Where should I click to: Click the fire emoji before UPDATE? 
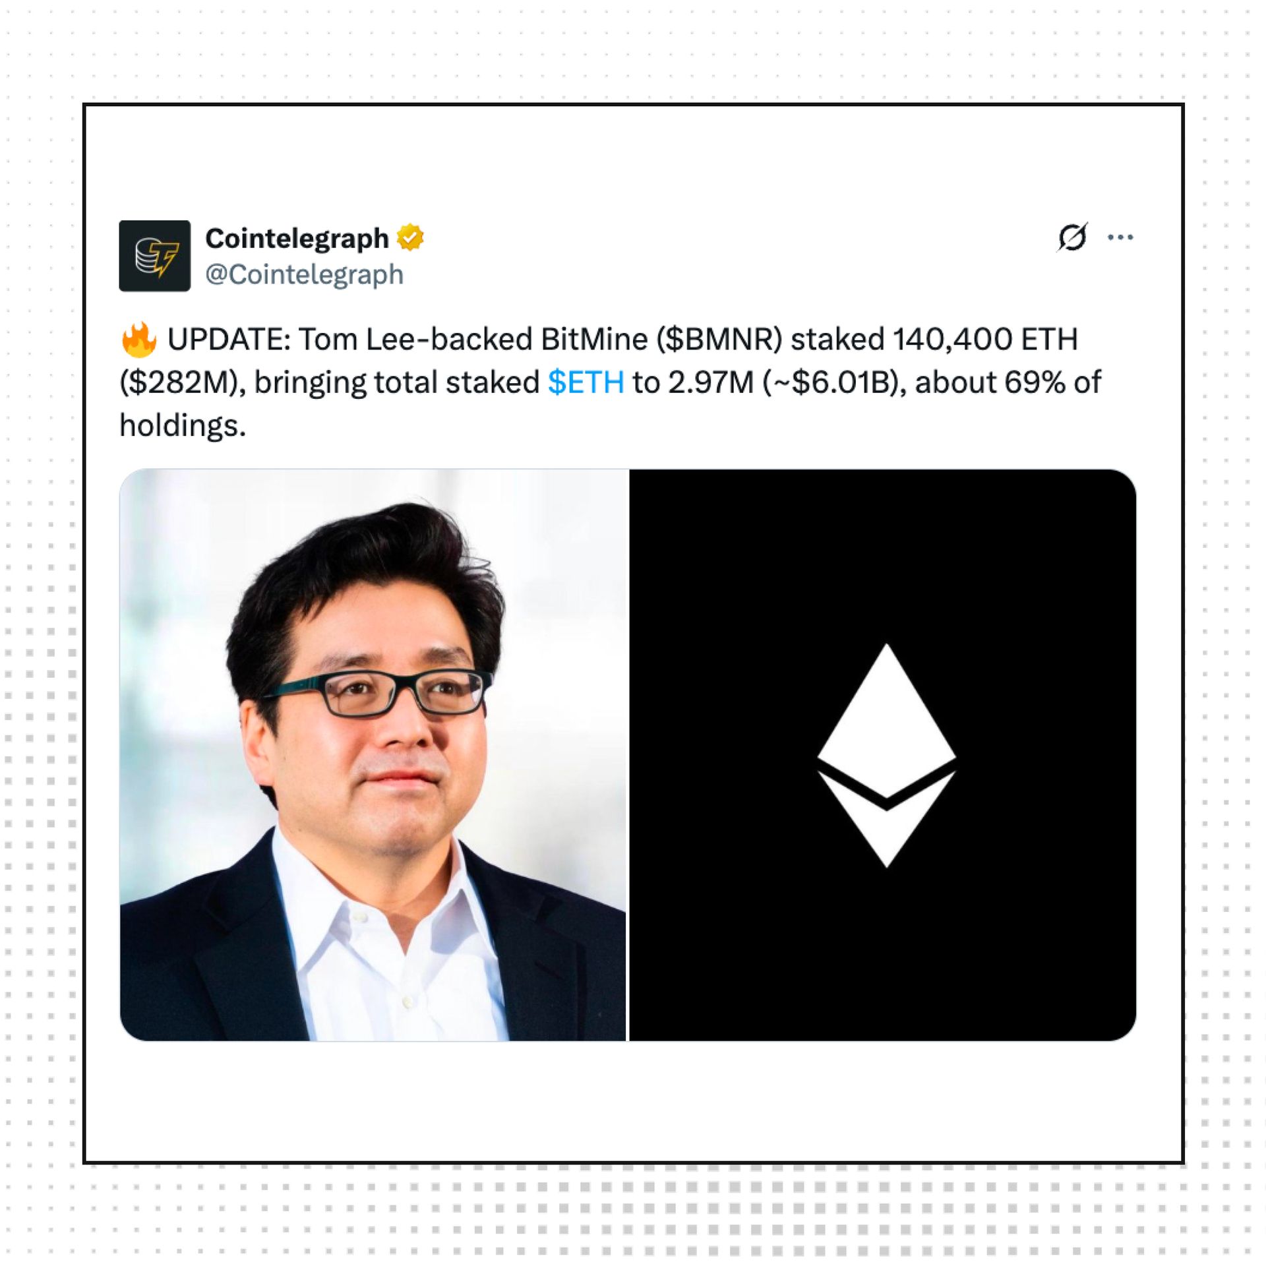pyautogui.click(x=139, y=340)
